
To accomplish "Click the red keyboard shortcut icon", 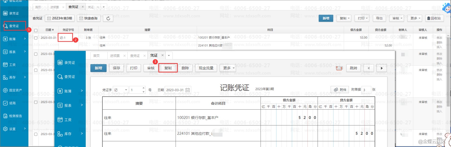I will pos(339,68).
